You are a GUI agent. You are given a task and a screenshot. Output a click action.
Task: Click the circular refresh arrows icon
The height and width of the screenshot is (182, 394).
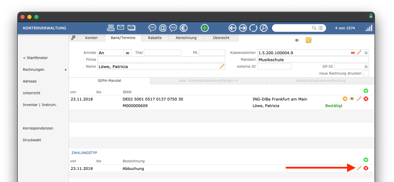[x=253, y=28]
